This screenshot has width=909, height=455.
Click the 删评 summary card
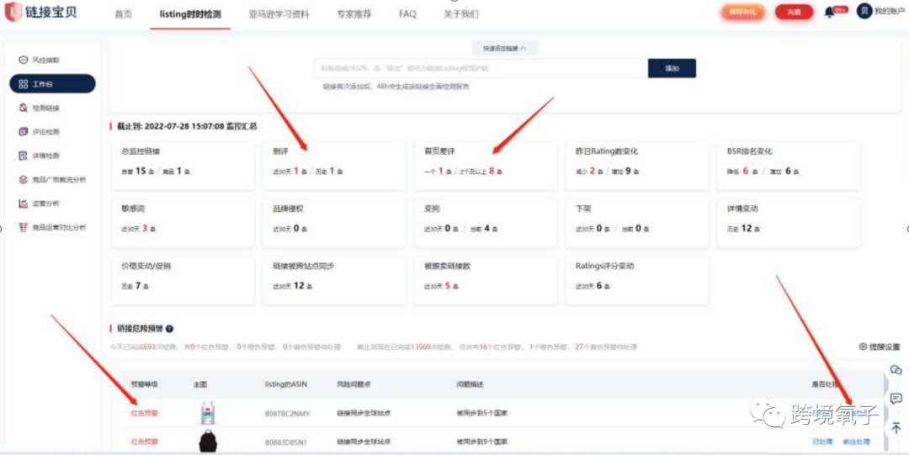click(x=334, y=165)
